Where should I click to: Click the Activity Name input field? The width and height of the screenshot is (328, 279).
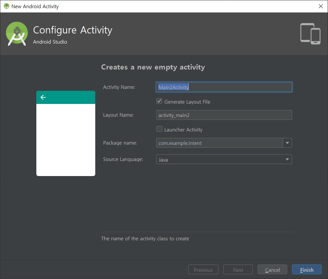click(224, 87)
